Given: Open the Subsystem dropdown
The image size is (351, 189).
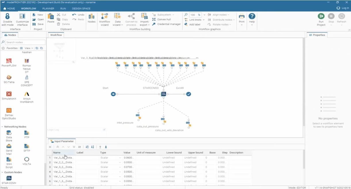Looking at the screenshot, I should click(x=163, y=15).
